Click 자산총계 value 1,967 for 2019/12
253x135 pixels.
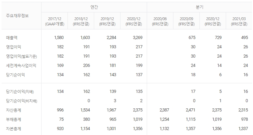coord(111,110)
